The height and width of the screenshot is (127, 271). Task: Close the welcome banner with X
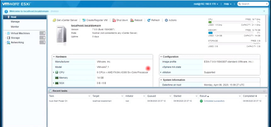coord(264,11)
